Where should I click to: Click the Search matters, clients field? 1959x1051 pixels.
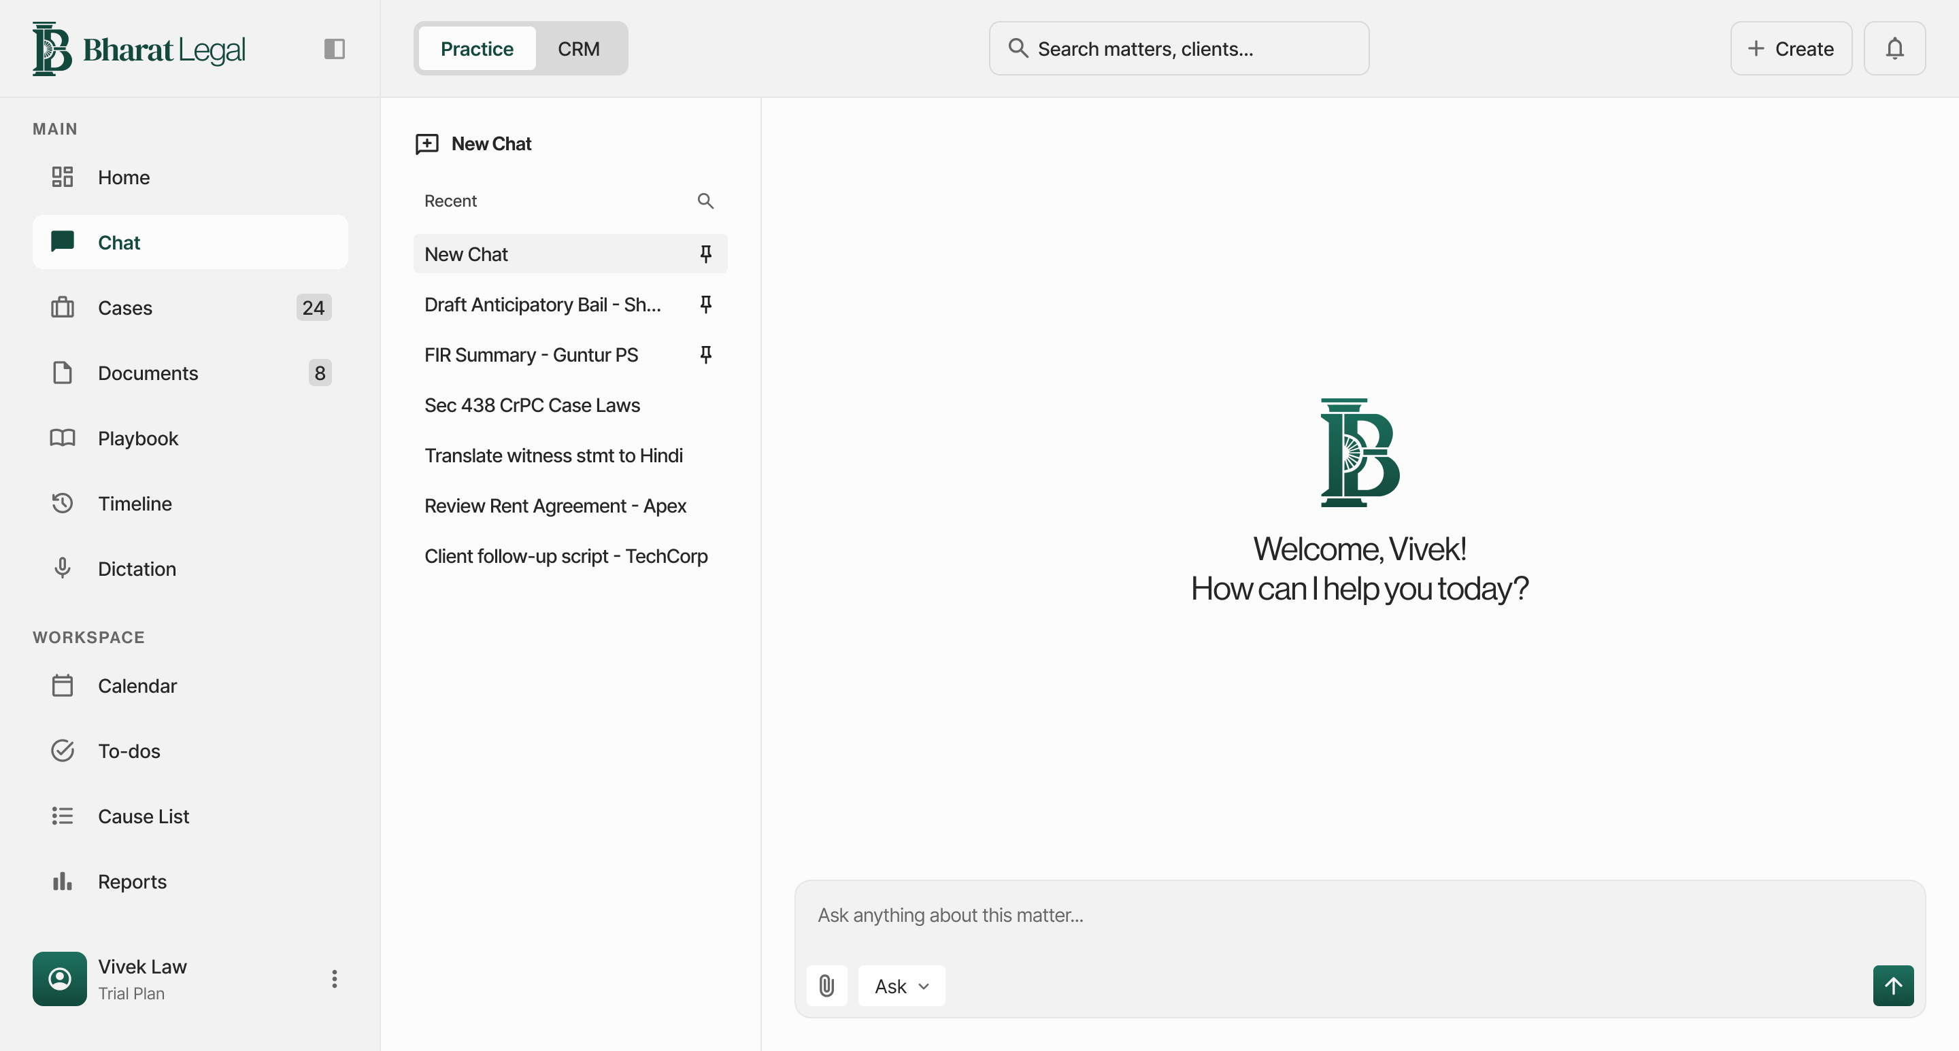tap(1179, 49)
